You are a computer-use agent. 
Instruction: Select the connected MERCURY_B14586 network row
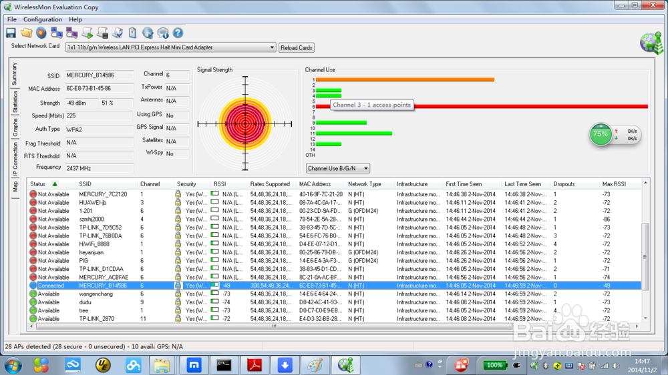[x=335, y=286]
